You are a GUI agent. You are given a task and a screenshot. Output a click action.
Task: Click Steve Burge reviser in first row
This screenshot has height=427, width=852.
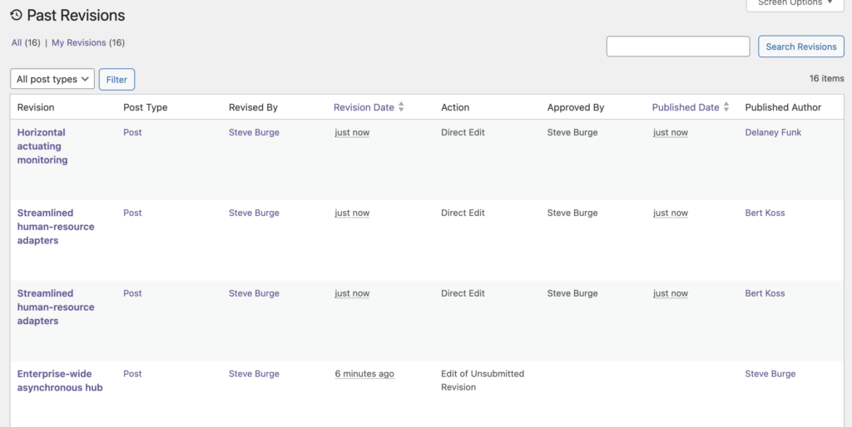tap(254, 132)
